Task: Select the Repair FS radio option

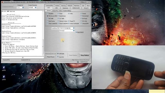Action: [x=69, y=21]
